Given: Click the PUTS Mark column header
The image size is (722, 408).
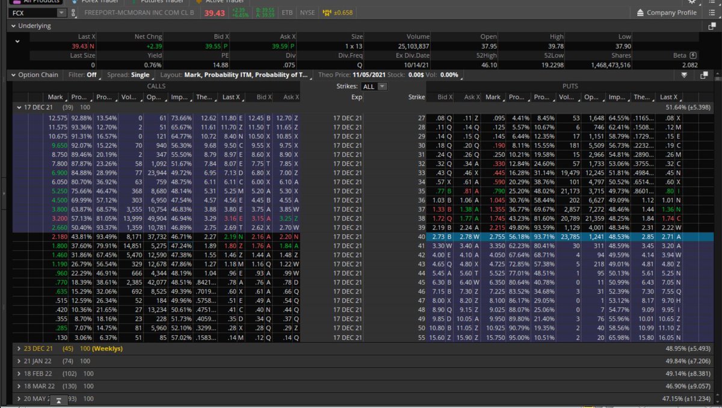Looking at the screenshot, I should coord(495,97).
